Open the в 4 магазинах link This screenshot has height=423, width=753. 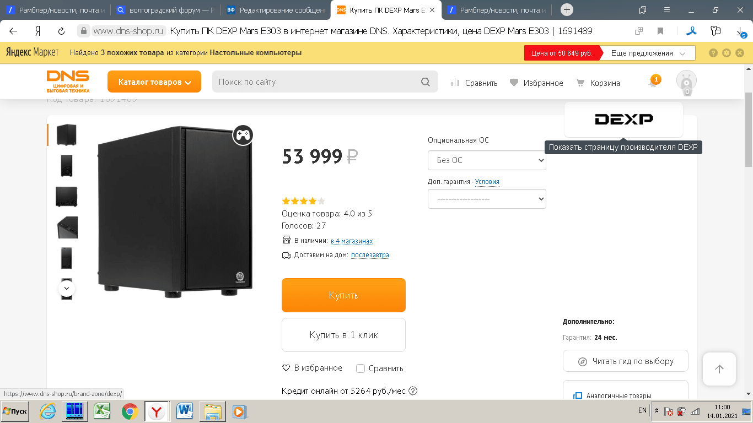coord(352,241)
